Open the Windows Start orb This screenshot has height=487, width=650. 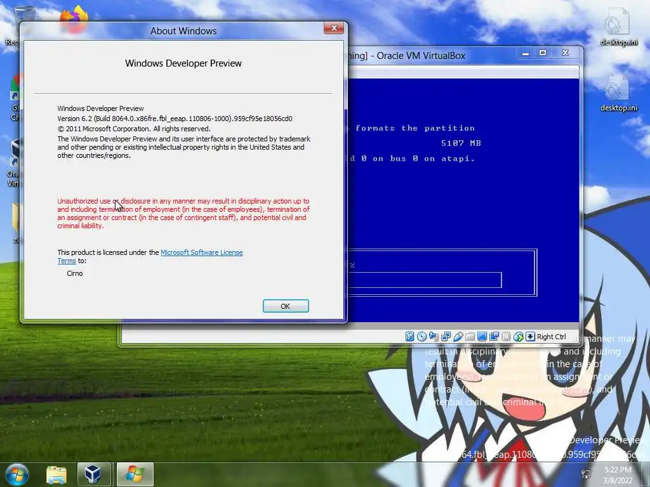coord(17,474)
